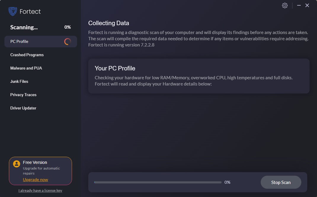
Task: Open settings via the gear icon
Action: coord(285,5)
